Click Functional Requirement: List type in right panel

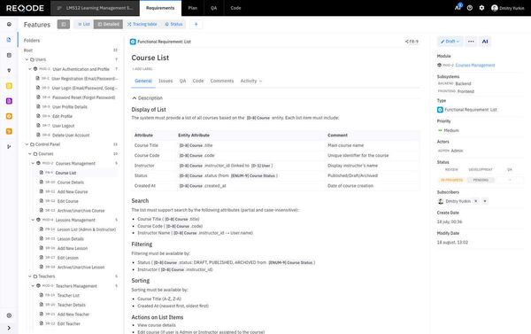coord(467,110)
